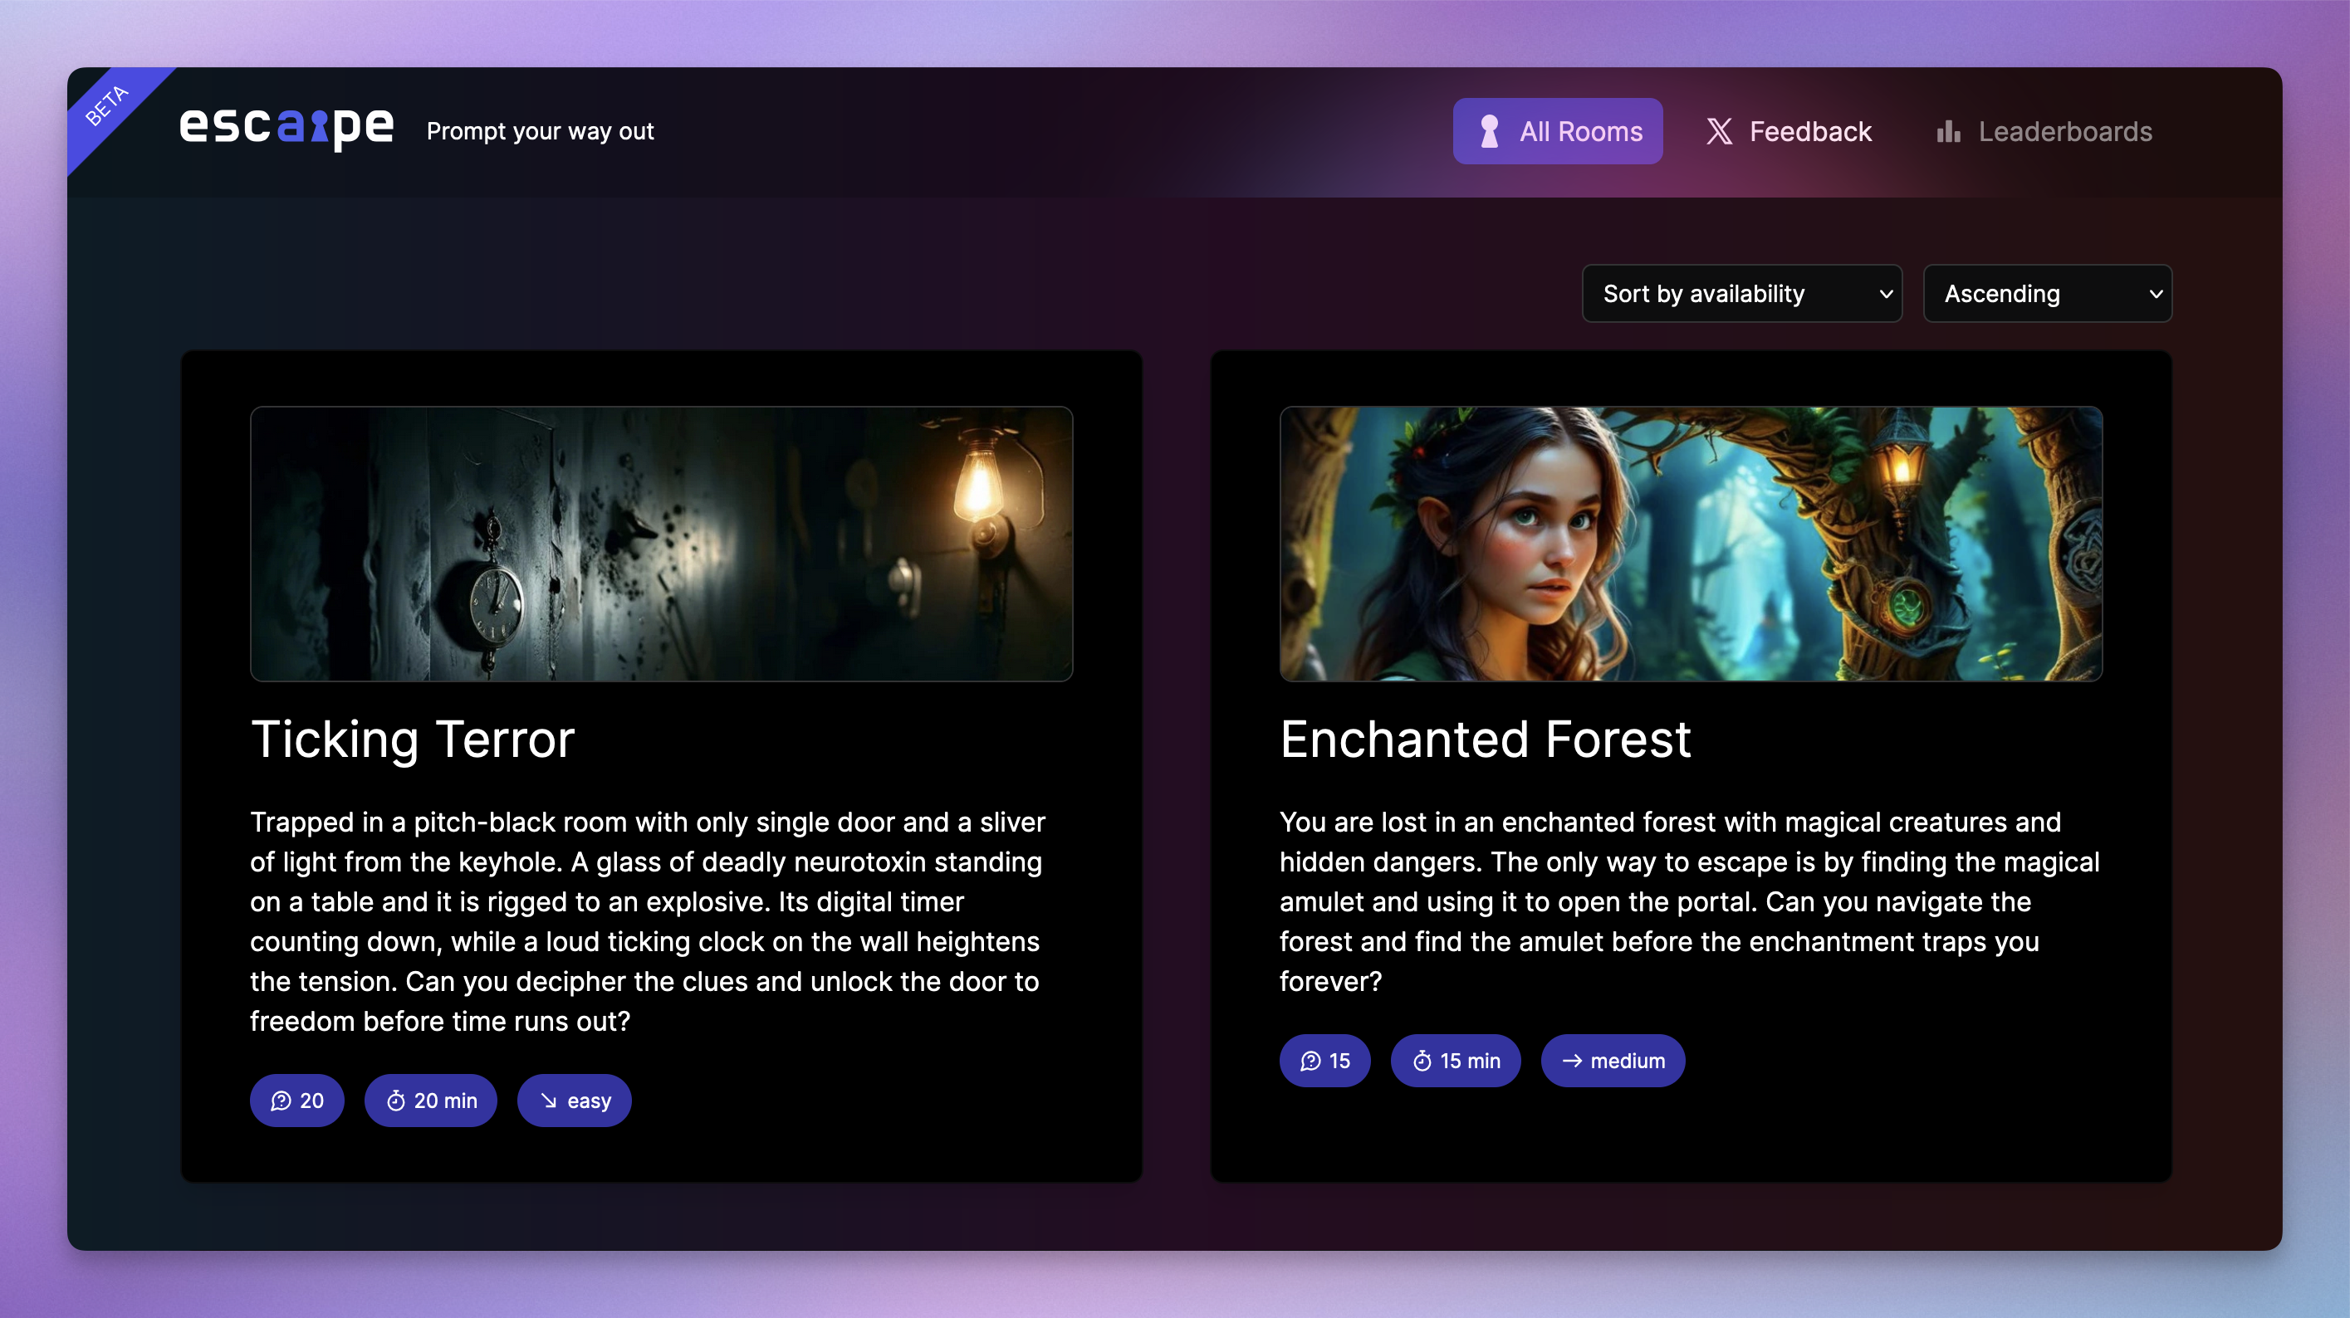
Task: Click the down-right arrow on easy badge
Action: click(x=548, y=1101)
